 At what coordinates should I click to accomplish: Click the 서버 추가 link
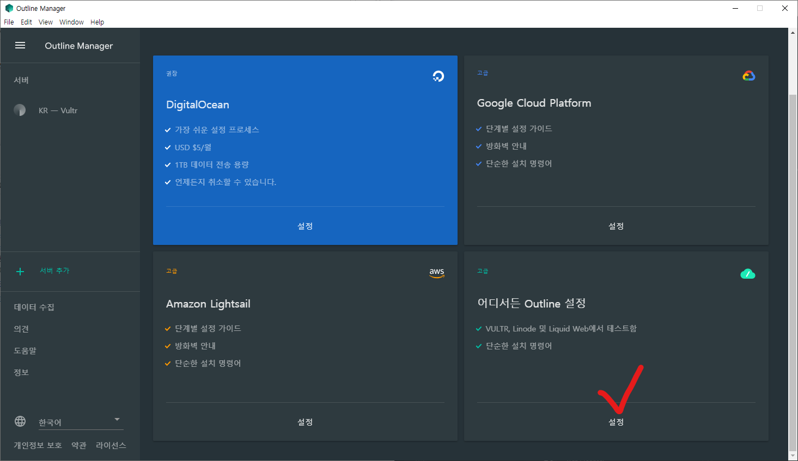(54, 271)
